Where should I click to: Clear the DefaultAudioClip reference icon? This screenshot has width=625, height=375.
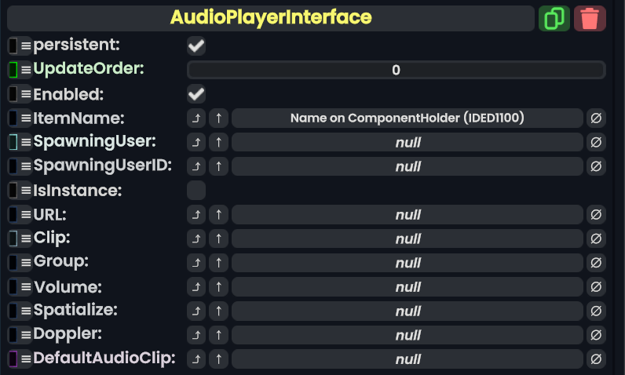(596, 359)
